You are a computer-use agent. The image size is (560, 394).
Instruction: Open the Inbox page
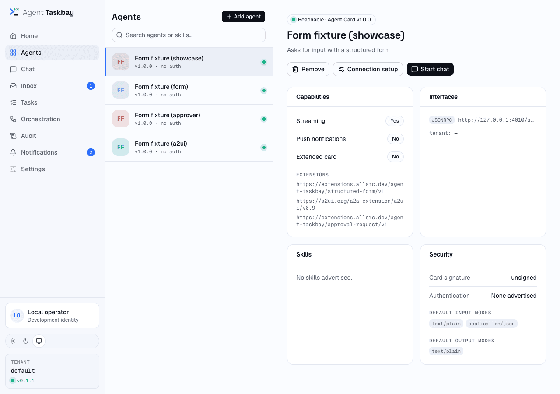(x=52, y=86)
